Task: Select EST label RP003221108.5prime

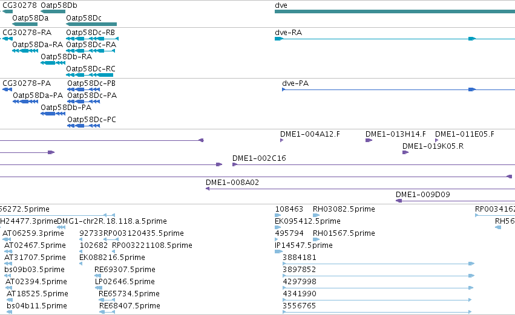Action: pyautogui.click(x=152, y=245)
